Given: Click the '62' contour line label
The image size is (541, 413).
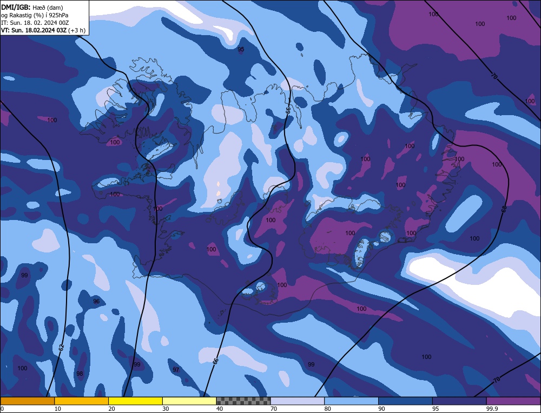Looking at the screenshot, I should click(62, 348).
